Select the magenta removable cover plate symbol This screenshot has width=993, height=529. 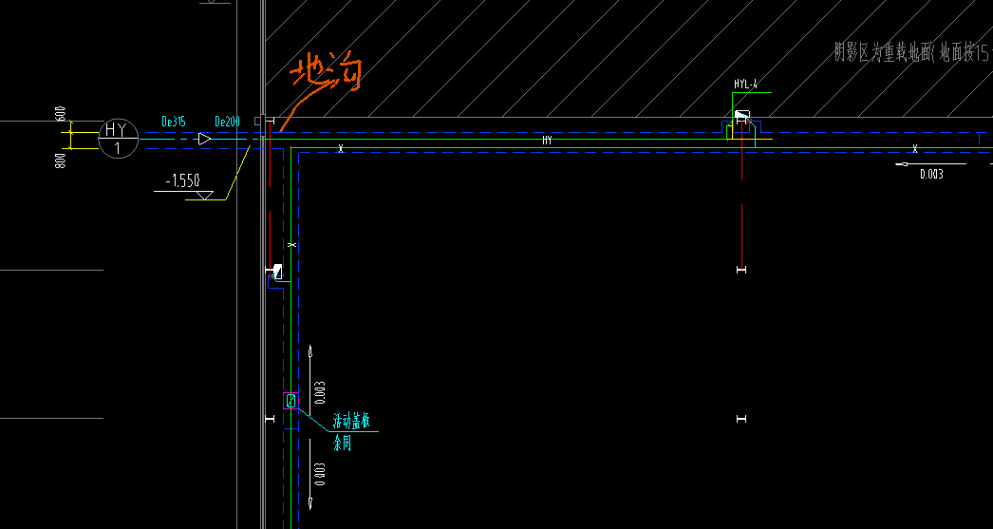click(x=290, y=401)
